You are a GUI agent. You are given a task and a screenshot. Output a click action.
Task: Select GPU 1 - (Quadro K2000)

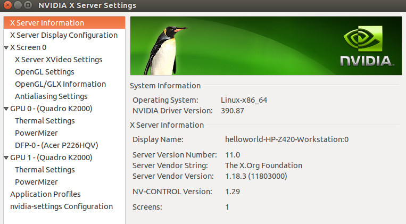click(51, 157)
